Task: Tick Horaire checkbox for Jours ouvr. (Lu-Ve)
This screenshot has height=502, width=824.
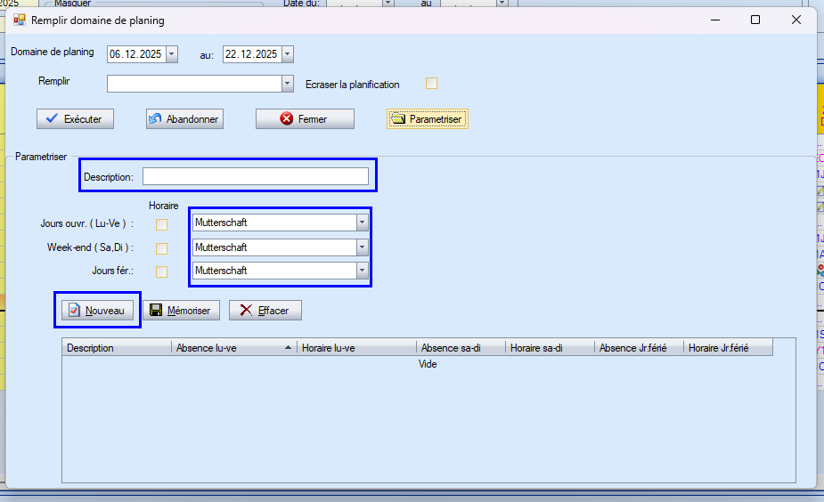Action: pyautogui.click(x=162, y=225)
